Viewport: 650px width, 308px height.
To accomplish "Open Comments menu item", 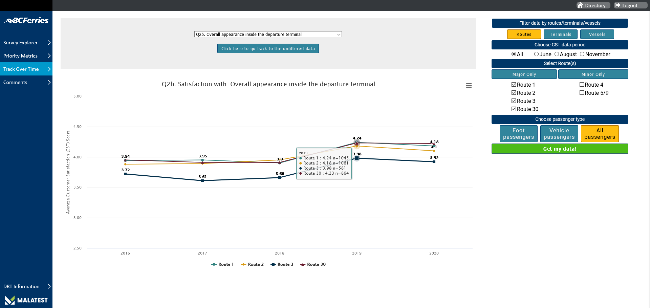I will click(x=26, y=82).
